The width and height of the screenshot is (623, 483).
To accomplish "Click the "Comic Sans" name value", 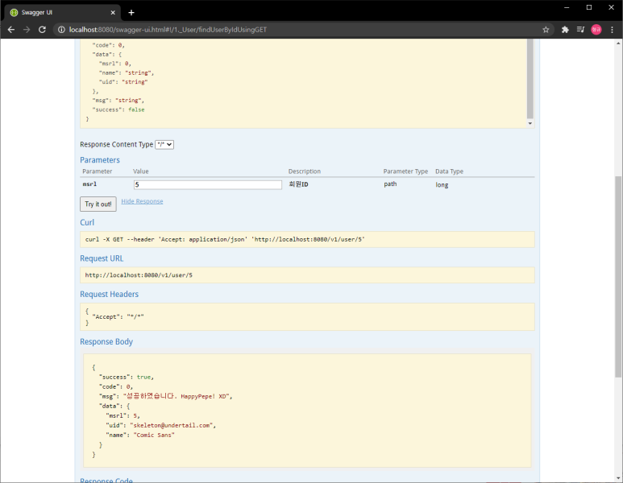I will [x=154, y=435].
